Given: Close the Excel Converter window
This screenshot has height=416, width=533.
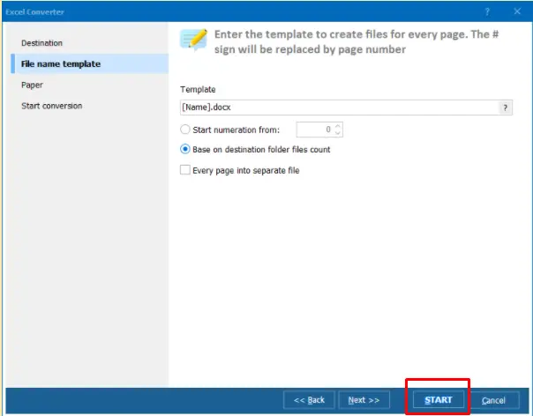Looking at the screenshot, I should click(x=517, y=11).
